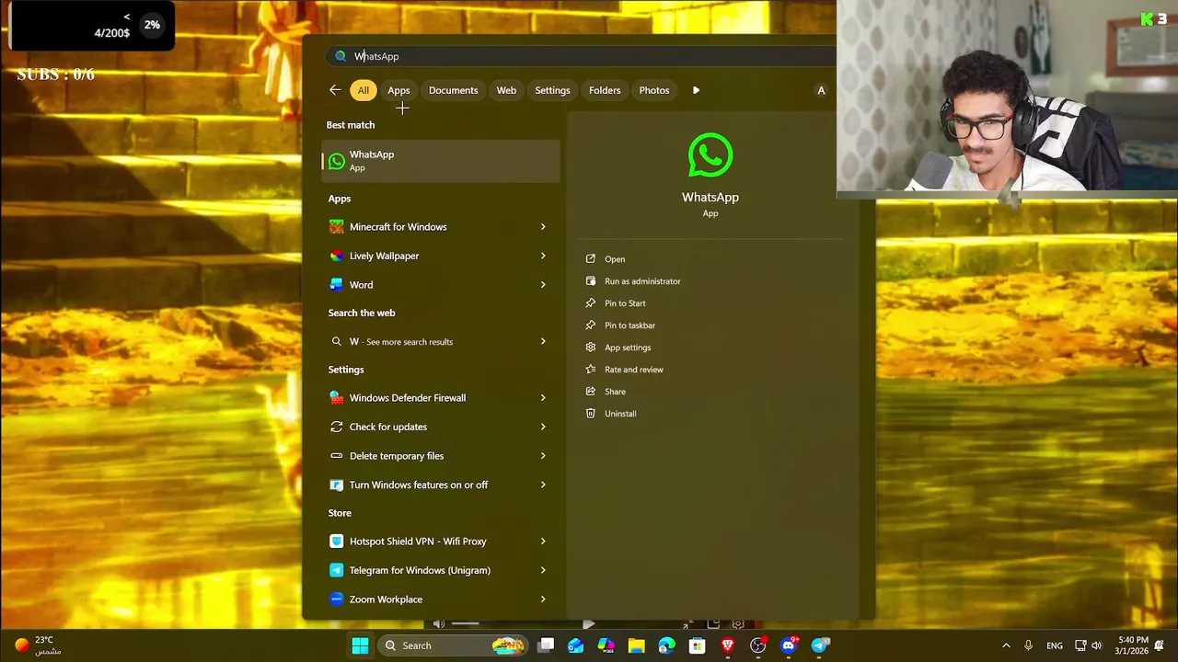This screenshot has height=662, width=1178.
Task: Click the search text field with WhatsApp
Action: (x=580, y=56)
